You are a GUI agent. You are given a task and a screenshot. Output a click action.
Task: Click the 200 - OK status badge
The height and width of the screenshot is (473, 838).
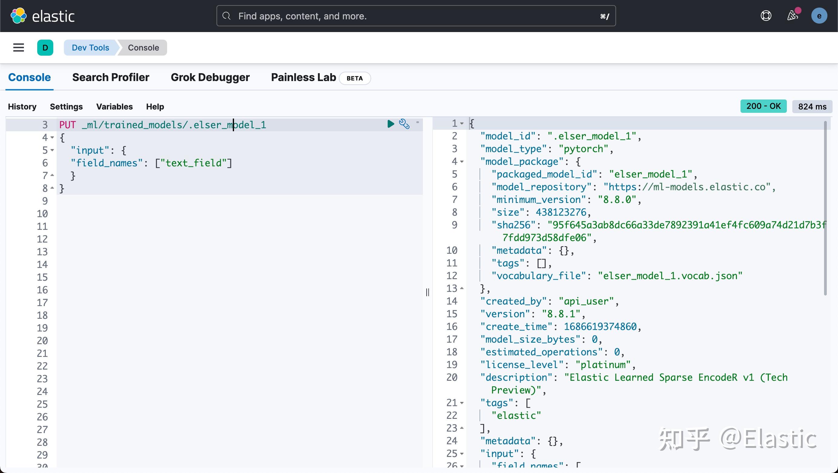point(764,106)
